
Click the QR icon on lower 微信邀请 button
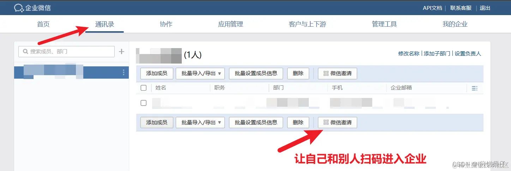326,123
